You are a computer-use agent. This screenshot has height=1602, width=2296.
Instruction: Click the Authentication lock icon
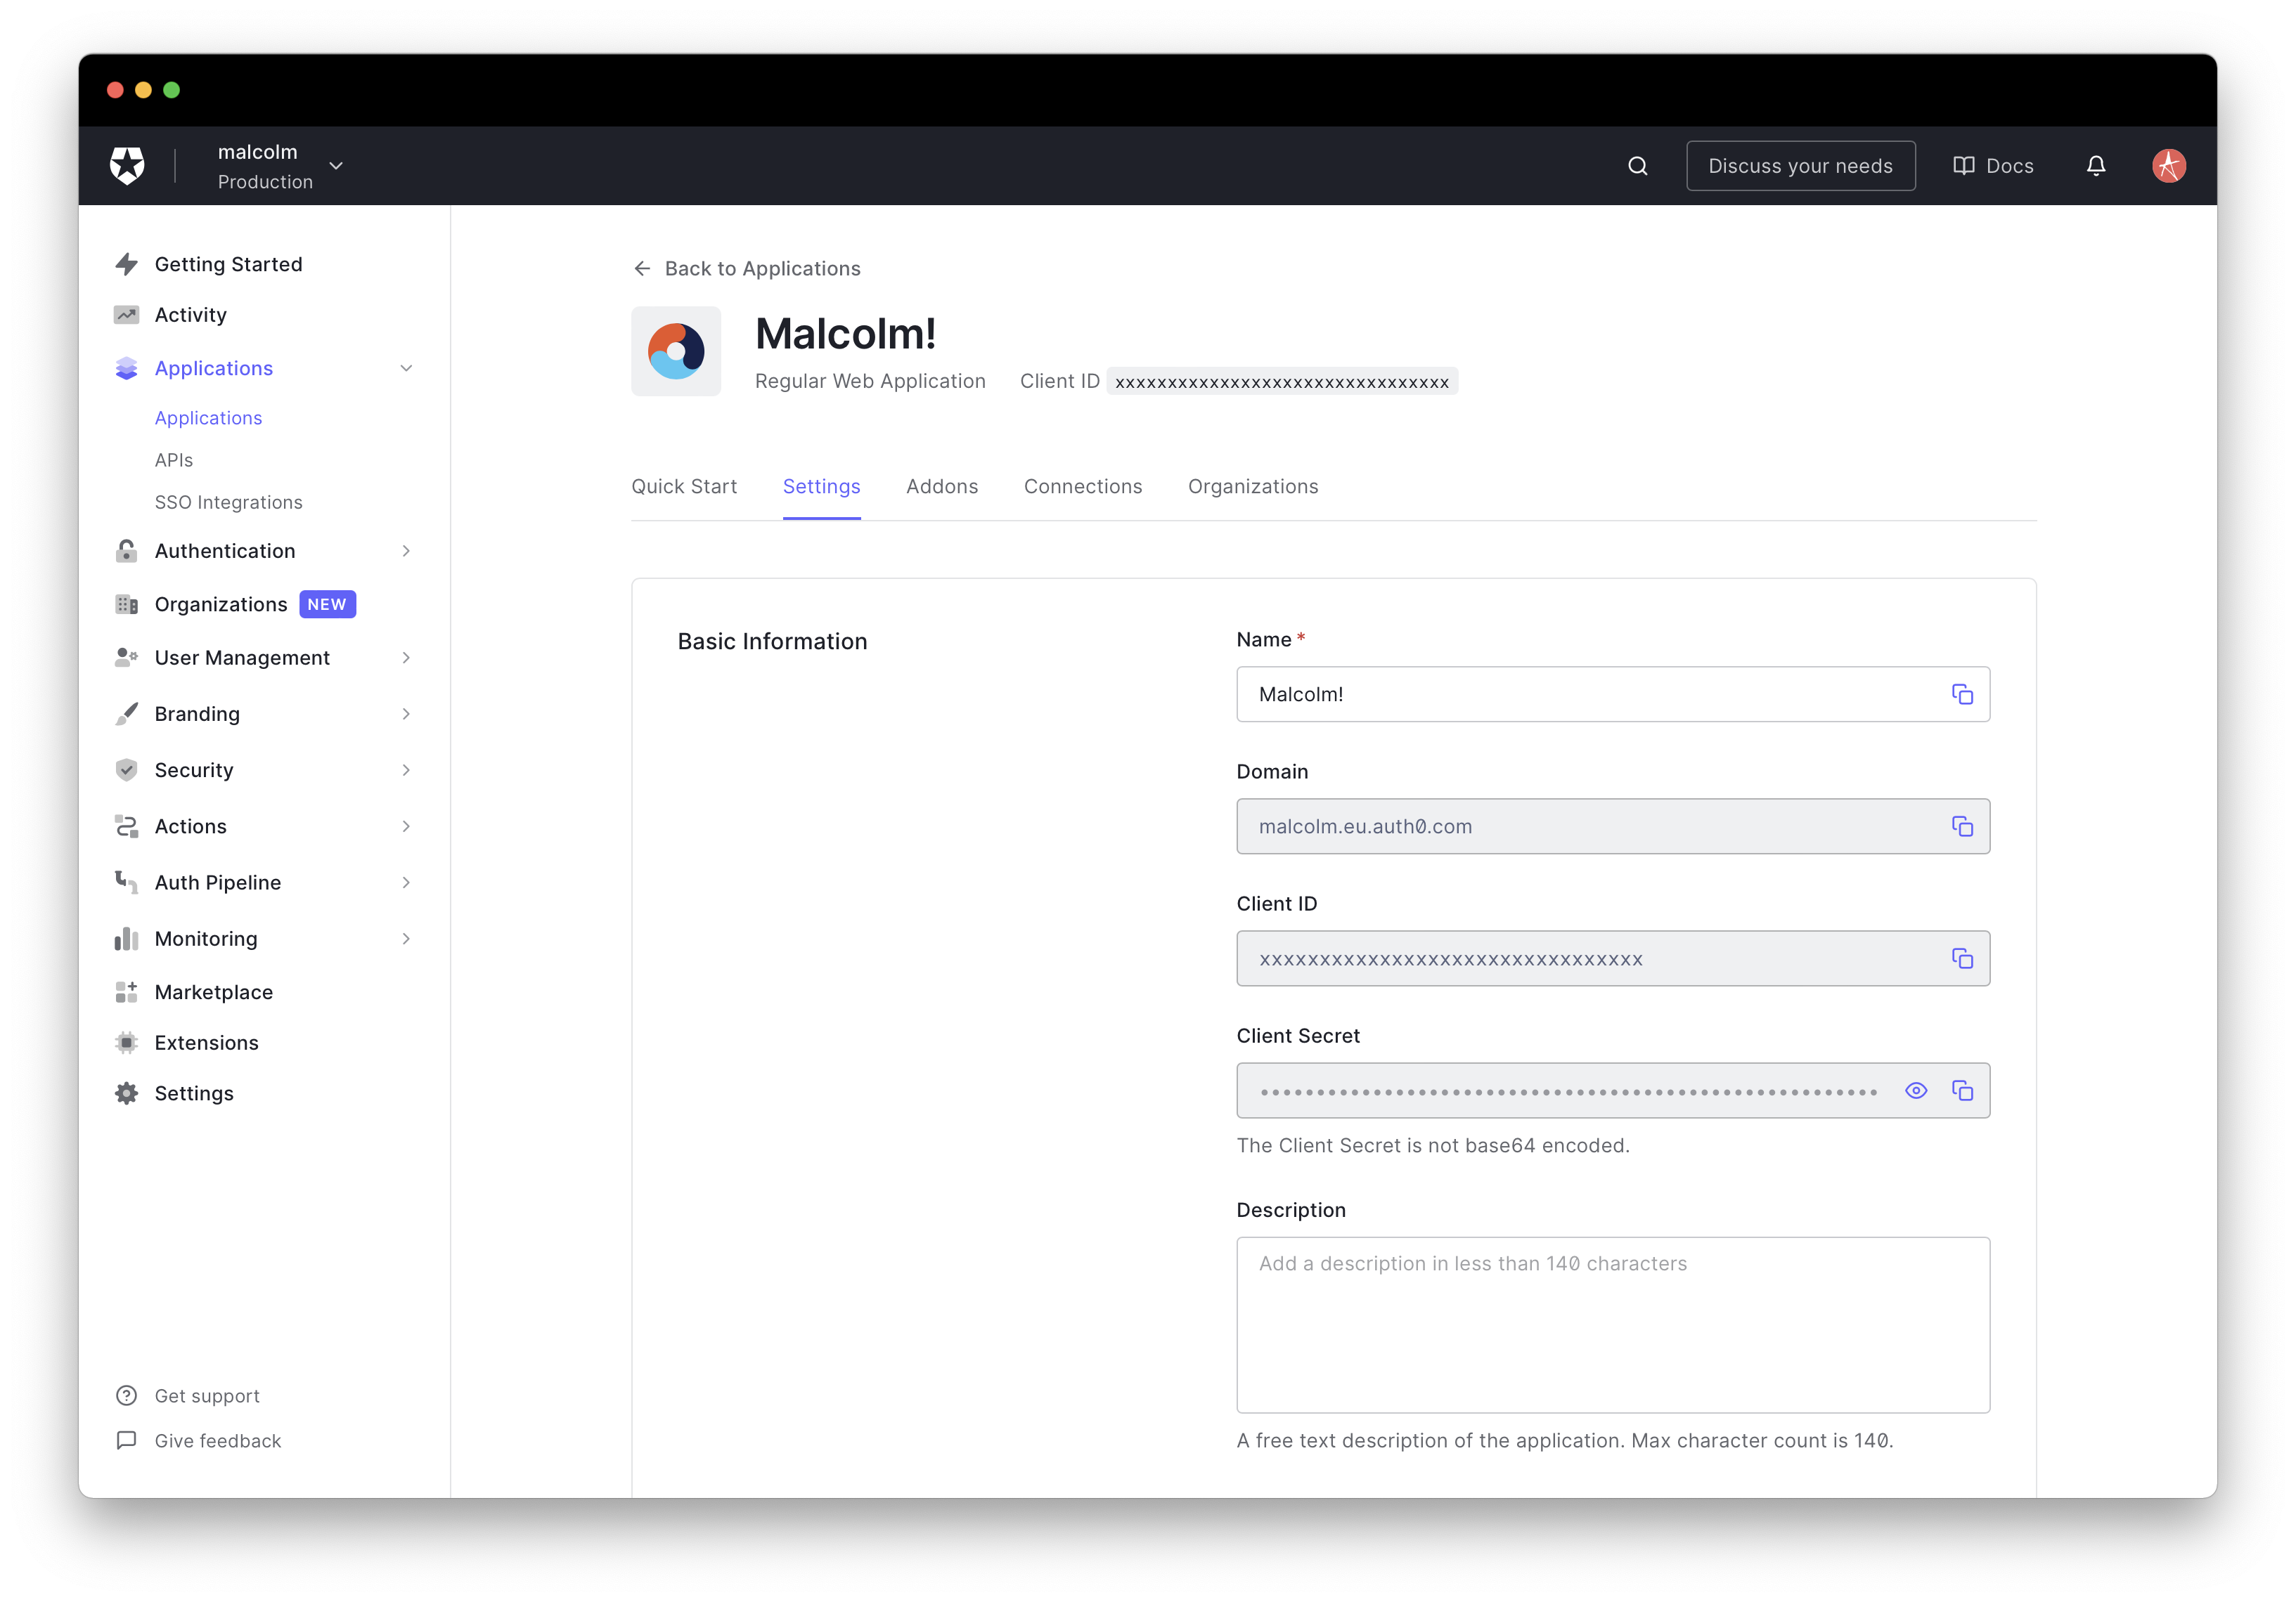(126, 551)
